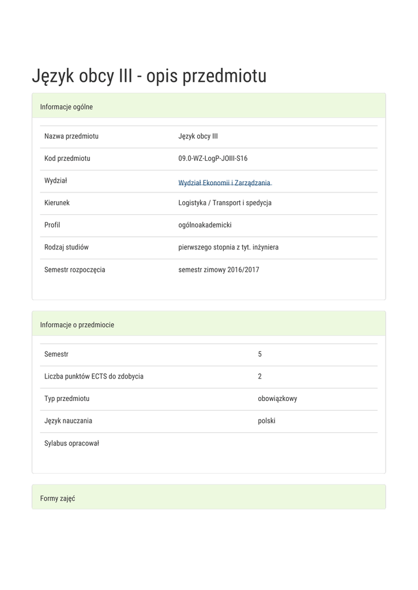Click the Język obcy III value in the table
418x590 pixels.
pyautogui.click(x=198, y=137)
